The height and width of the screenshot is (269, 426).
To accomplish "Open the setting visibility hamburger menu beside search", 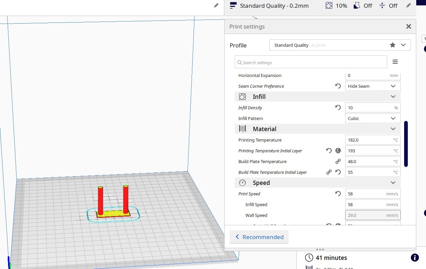I will (395, 62).
